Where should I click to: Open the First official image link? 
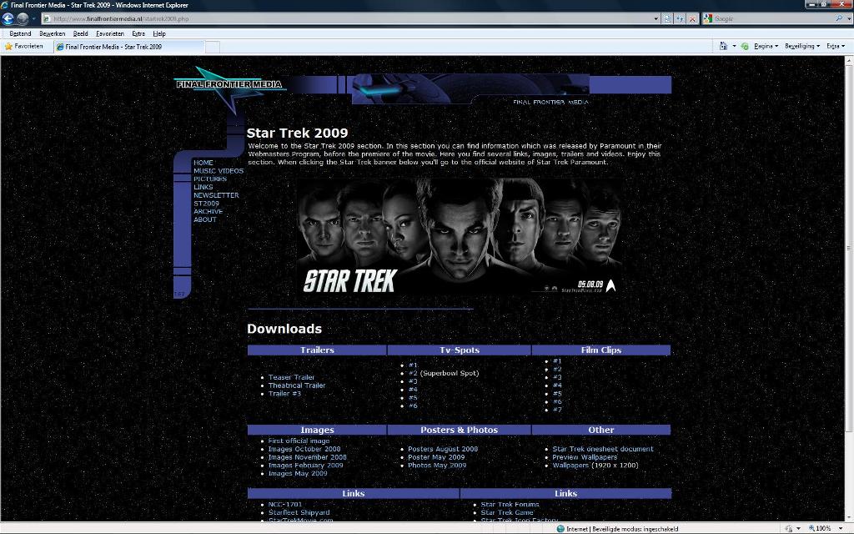coord(299,441)
